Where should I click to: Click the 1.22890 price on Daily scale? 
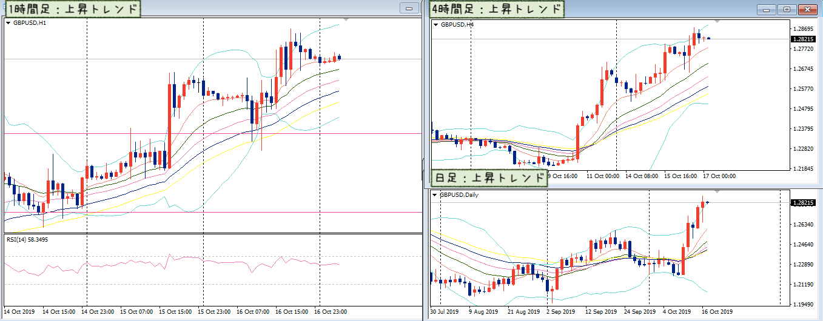(802, 264)
